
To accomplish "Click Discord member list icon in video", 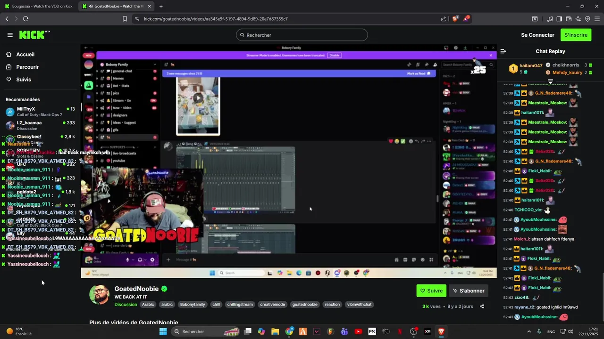I will tap(434, 65).
